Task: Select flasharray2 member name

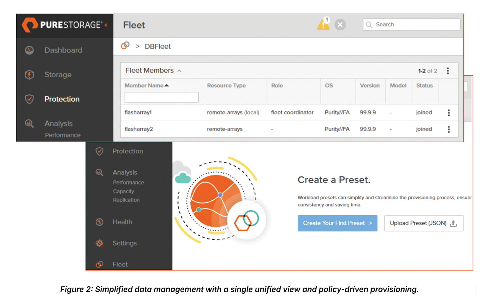Action: click(x=139, y=129)
